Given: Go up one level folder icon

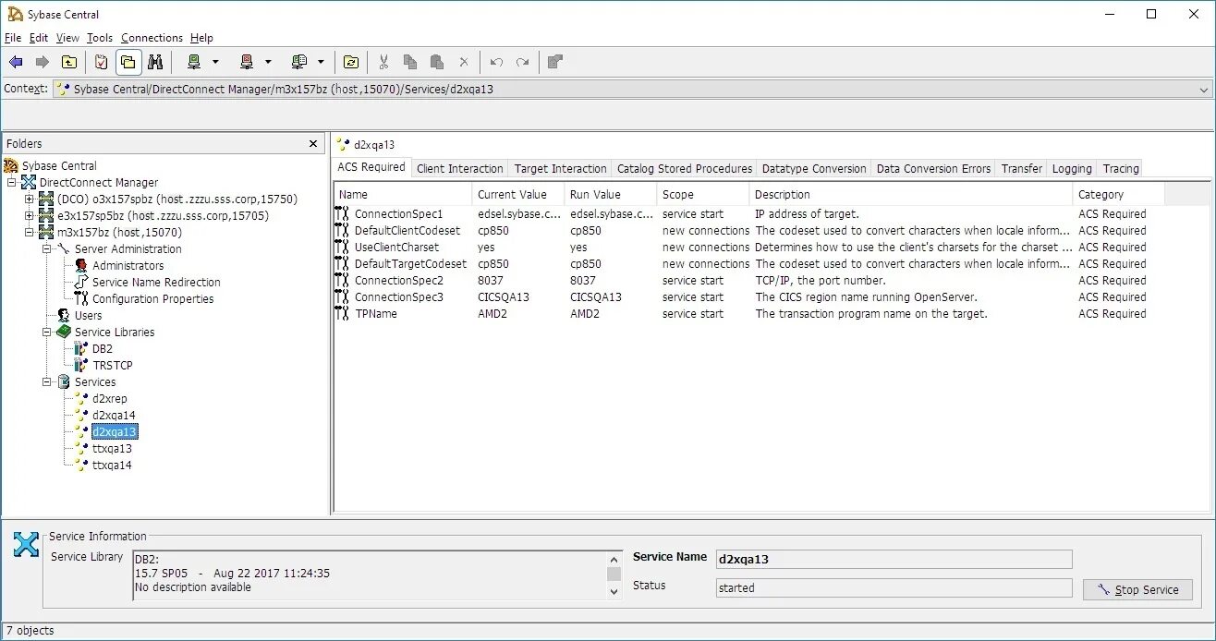Looking at the screenshot, I should 69,62.
